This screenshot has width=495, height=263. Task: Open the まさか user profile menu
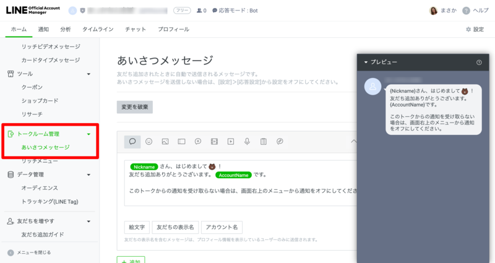pyautogui.click(x=442, y=11)
